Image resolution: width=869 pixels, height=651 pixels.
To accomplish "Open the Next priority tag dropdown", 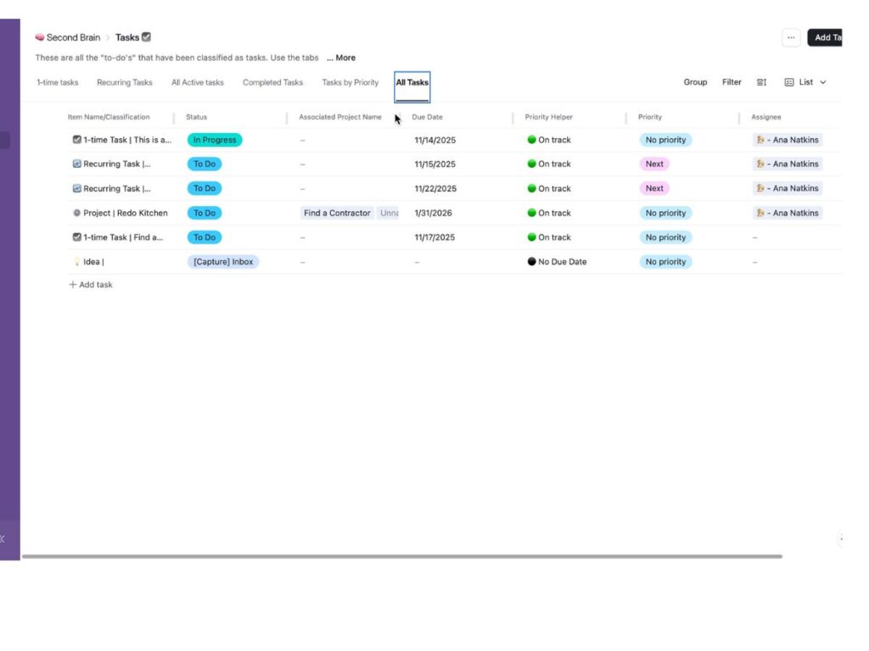I will pyautogui.click(x=654, y=164).
